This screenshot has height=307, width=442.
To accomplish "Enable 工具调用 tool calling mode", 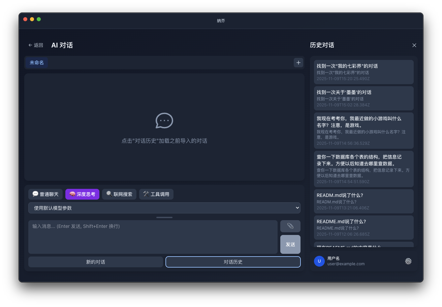I will click(156, 194).
